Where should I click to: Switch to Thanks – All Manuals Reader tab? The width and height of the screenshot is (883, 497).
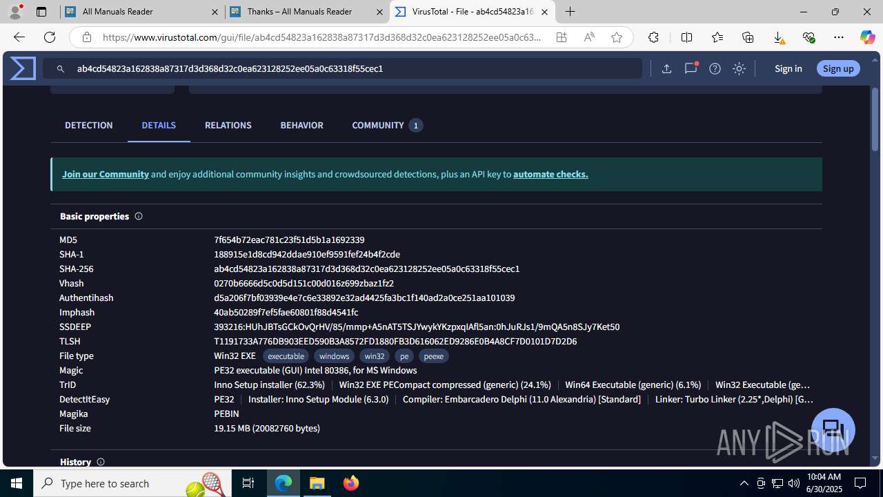[307, 12]
